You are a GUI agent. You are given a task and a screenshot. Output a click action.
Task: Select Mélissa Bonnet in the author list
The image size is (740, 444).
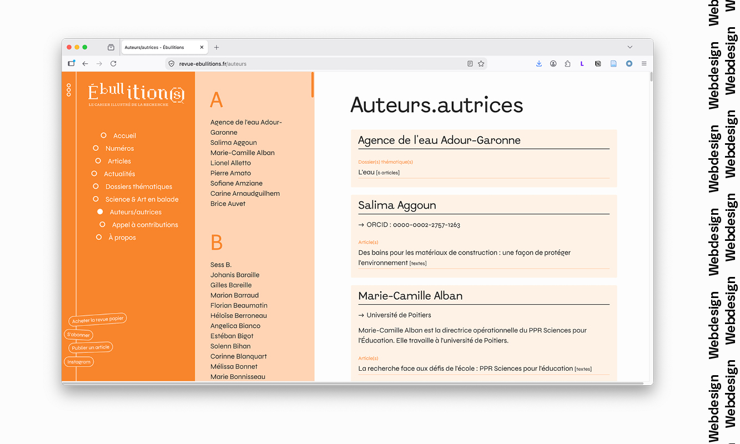tap(234, 366)
